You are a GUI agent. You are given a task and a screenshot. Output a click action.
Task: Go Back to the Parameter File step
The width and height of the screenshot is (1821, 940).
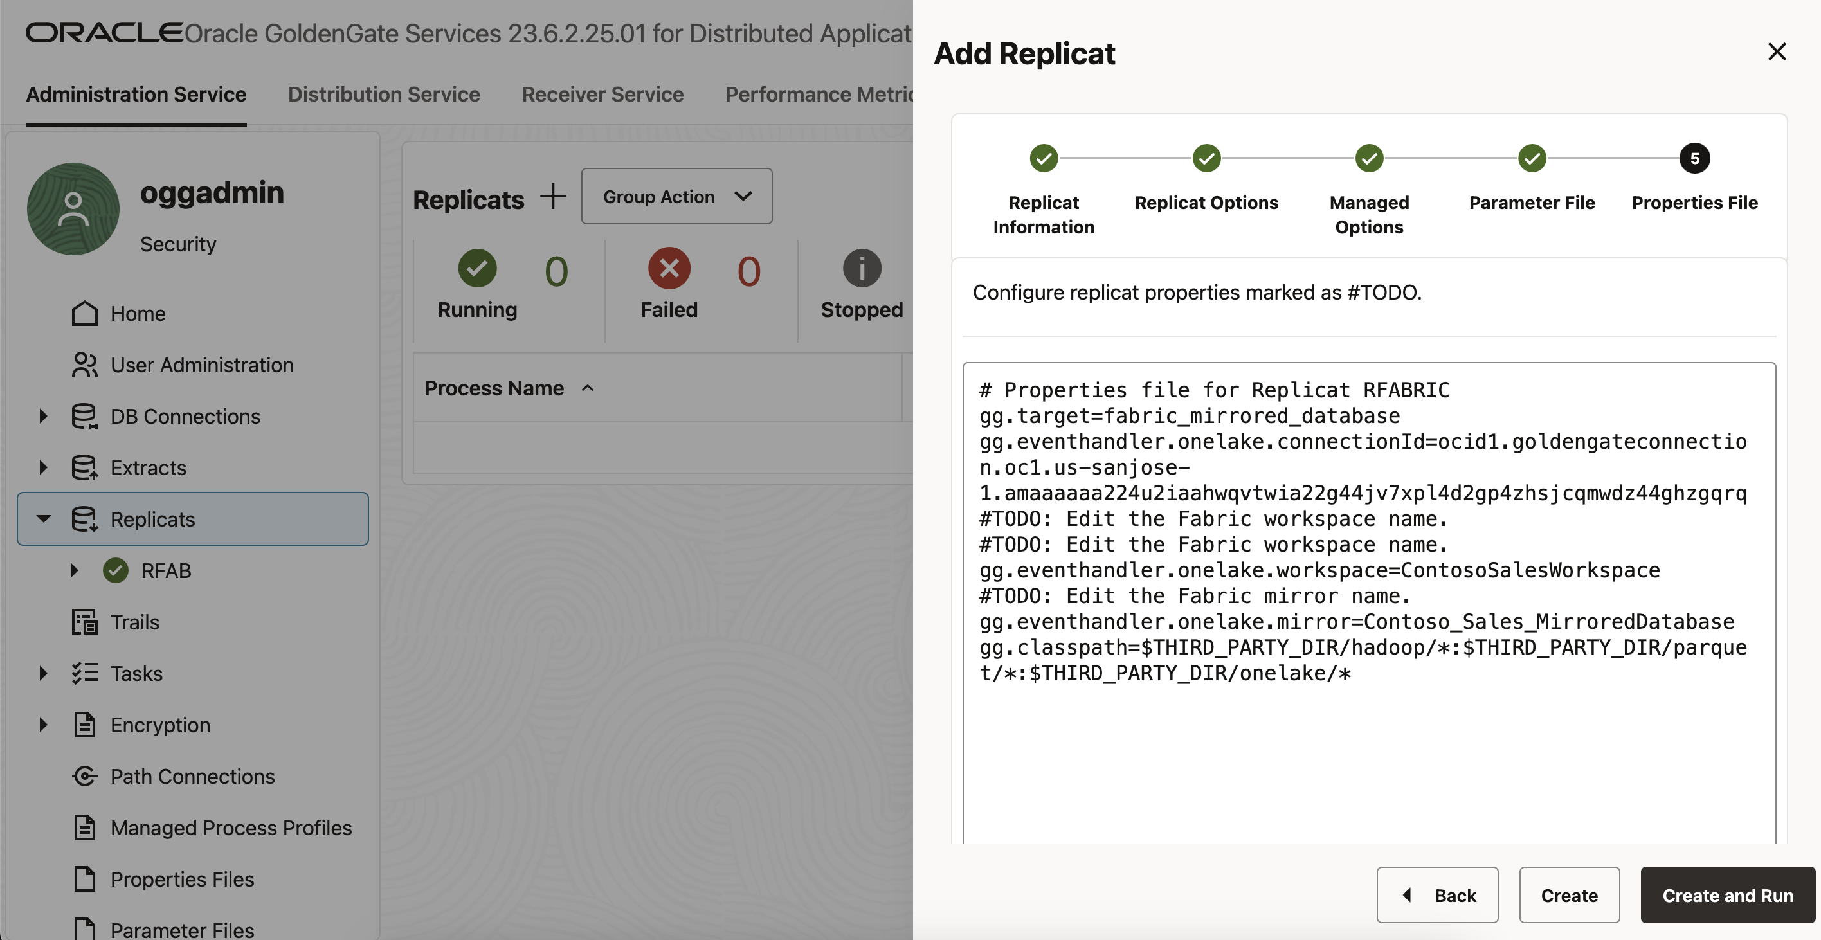click(x=1437, y=896)
